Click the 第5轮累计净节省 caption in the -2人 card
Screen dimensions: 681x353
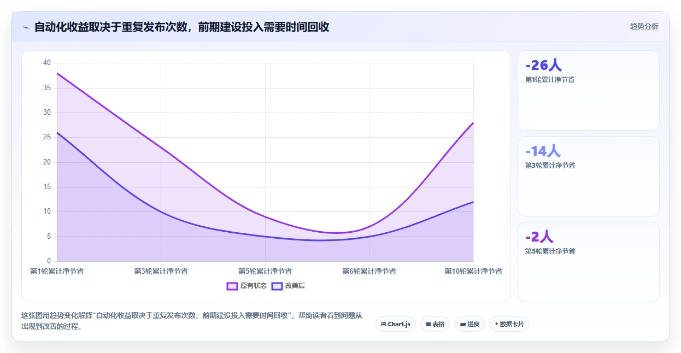pyautogui.click(x=550, y=251)
